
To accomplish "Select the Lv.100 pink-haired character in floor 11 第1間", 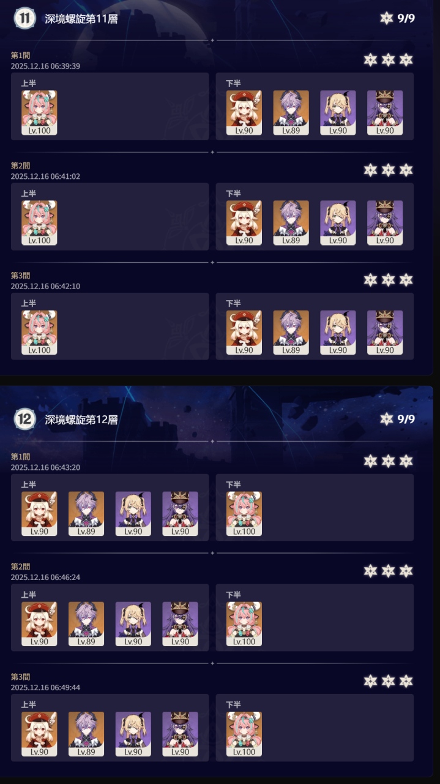I will pyautogui.click(x=39, y=113).
